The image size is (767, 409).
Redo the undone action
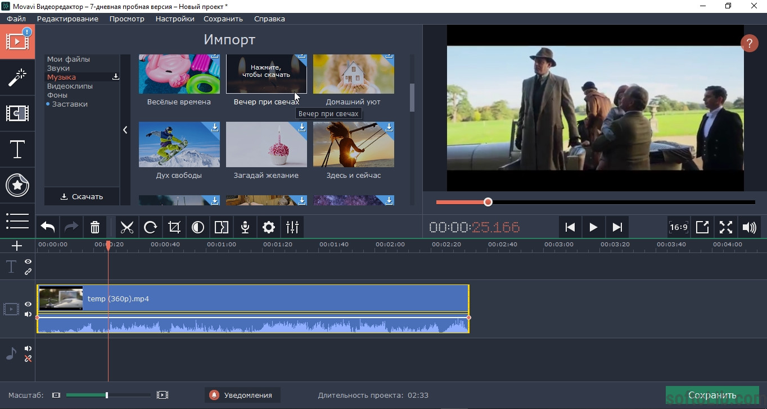point(71,227)
